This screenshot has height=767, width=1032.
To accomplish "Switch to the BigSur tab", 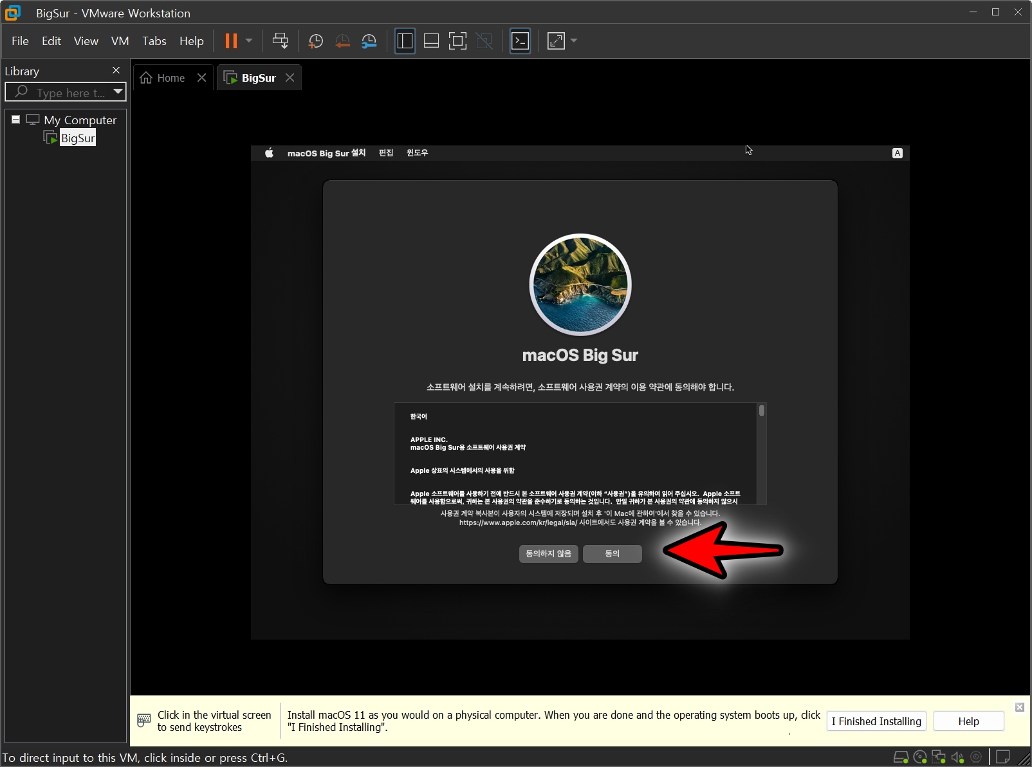I will coord(251,78).
